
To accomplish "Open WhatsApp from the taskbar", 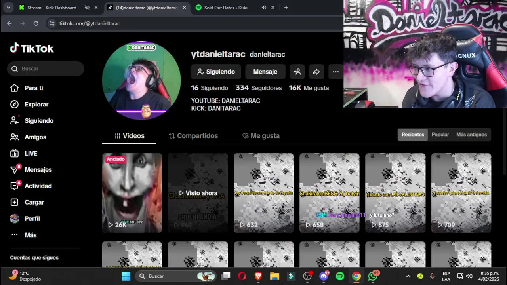I will point(373,276).
